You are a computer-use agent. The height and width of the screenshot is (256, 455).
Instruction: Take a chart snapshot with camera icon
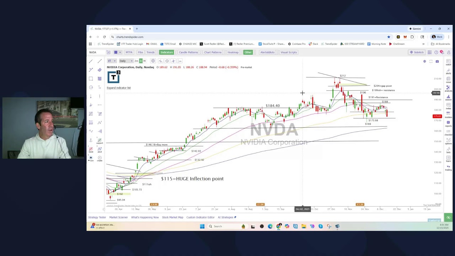437,61
